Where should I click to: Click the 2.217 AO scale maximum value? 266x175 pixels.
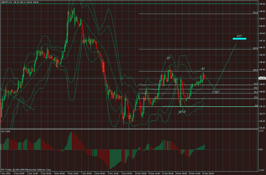point(261,131)
